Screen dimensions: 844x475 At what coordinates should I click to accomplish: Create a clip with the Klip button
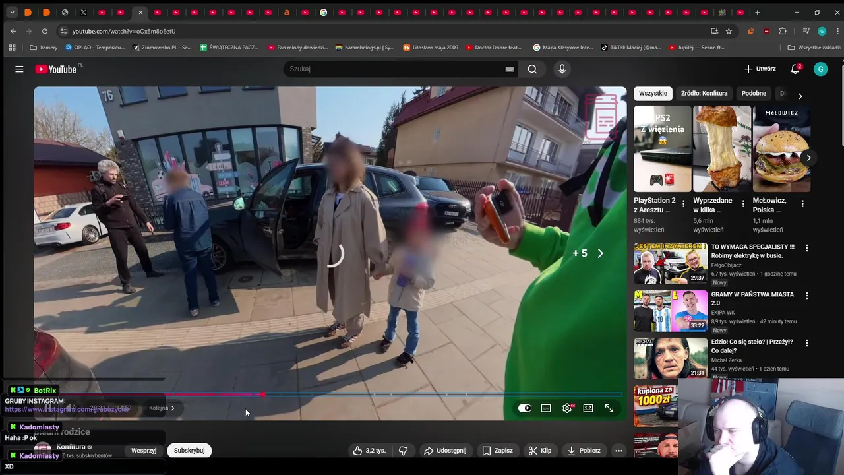(540, 451)
